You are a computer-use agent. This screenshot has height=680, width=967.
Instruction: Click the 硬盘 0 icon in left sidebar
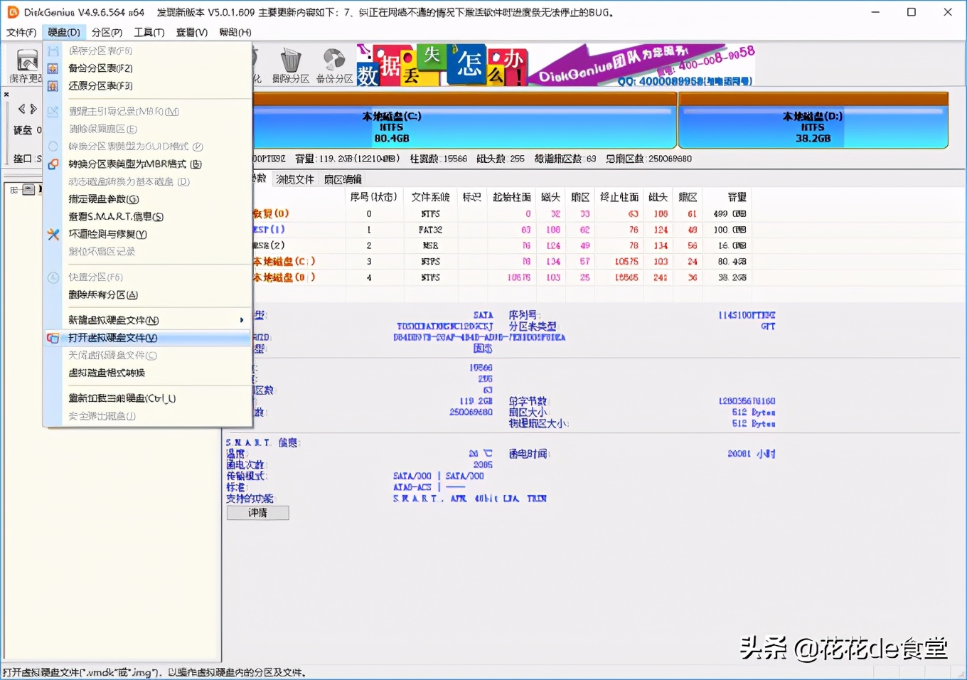[x=23, y=129]
